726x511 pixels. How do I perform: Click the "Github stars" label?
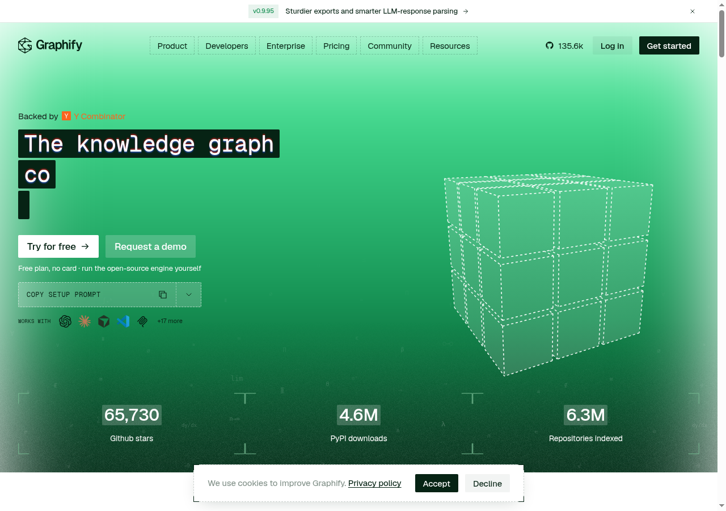pos(132,438)
